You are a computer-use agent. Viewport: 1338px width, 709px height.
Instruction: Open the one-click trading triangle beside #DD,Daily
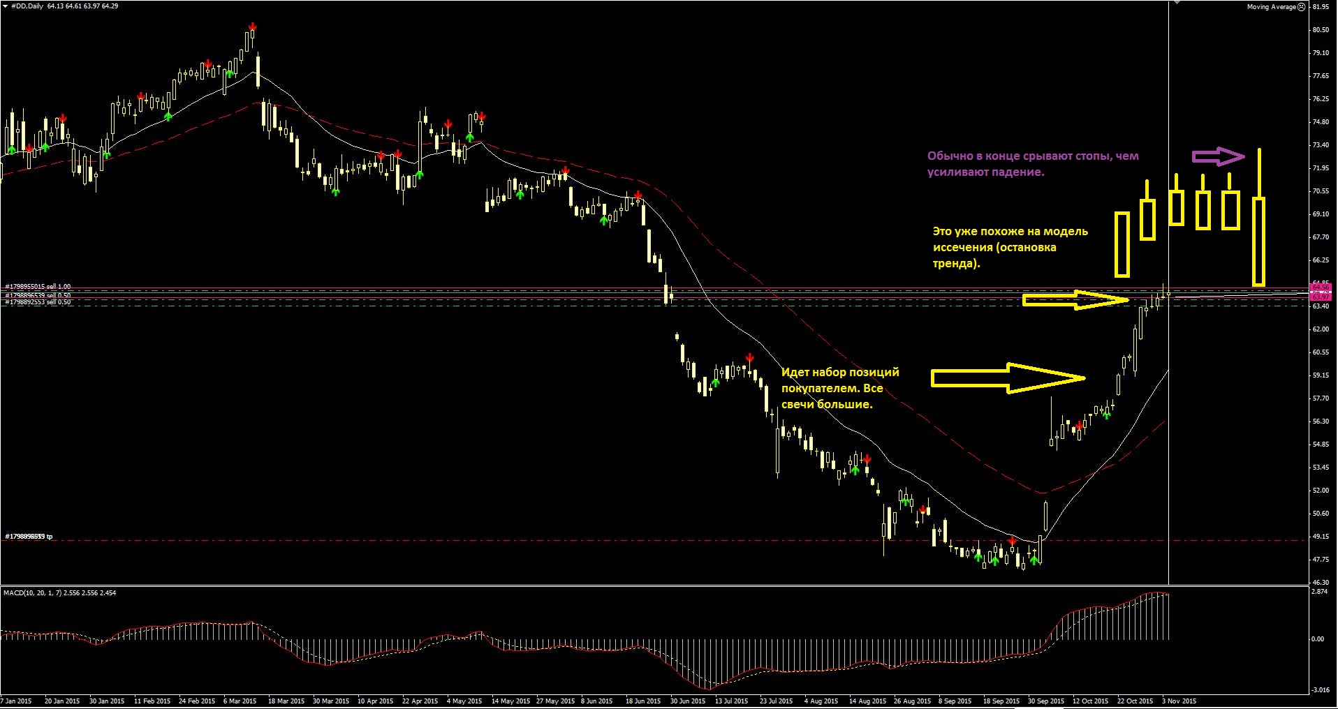point(6,6)
